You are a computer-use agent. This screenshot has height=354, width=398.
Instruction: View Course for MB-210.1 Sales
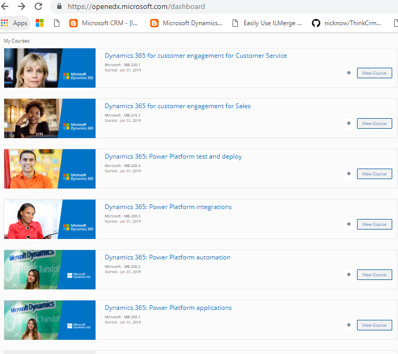point(374,123)
